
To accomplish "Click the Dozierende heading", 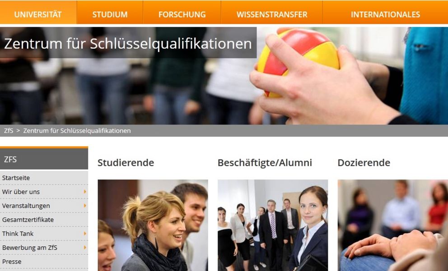I will point(364,163).
